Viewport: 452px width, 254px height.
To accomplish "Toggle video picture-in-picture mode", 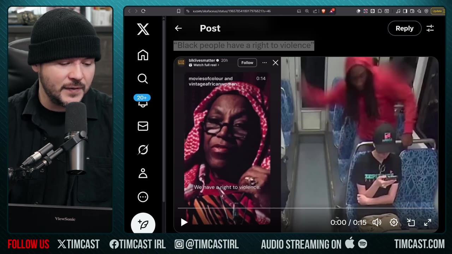I will 411,222.
